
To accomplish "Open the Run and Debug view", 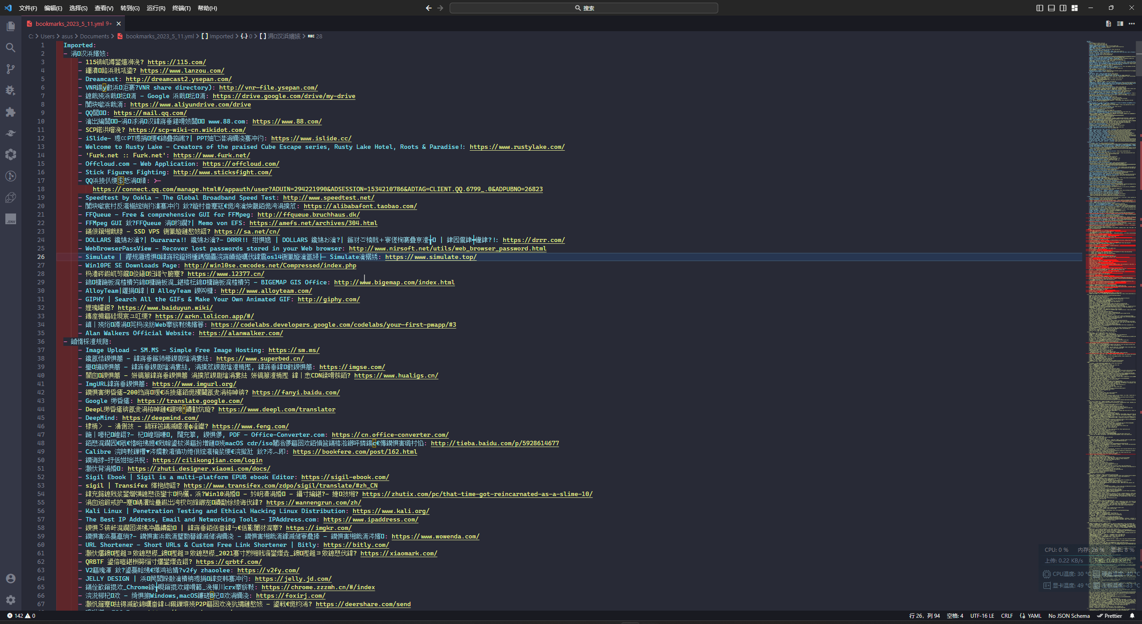I will (11, 90).
